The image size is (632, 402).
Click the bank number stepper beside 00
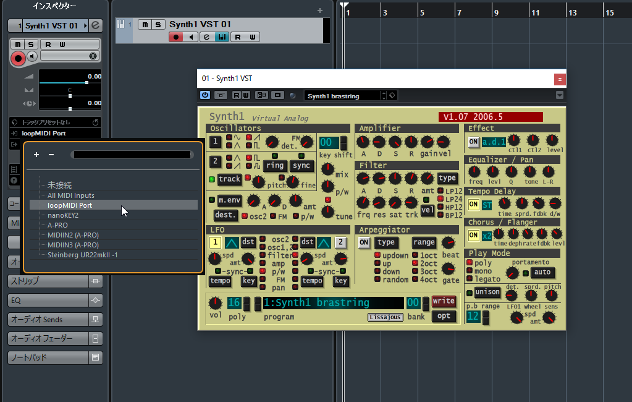pos(425,304)
